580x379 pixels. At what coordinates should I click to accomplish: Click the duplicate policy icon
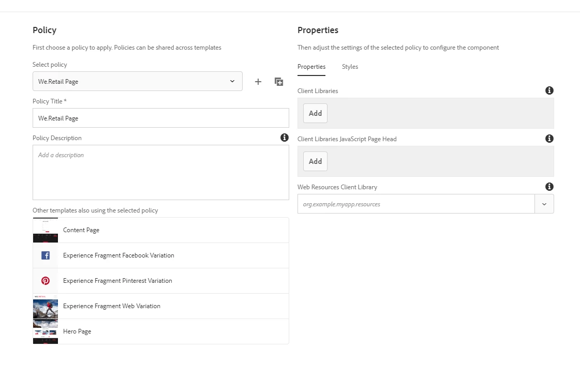tap(279, 82)
